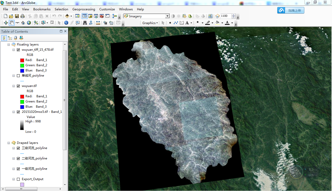Viewport: 332px width, 191px height.
Task: Print with the printer icon
Action: 23,16
